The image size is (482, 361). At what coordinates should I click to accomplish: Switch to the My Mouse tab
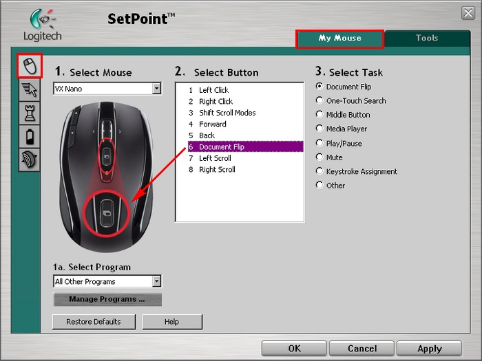coord(339,39)
